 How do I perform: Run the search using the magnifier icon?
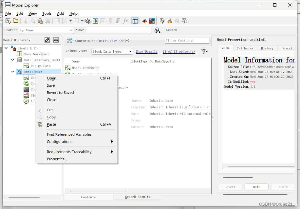157,30
